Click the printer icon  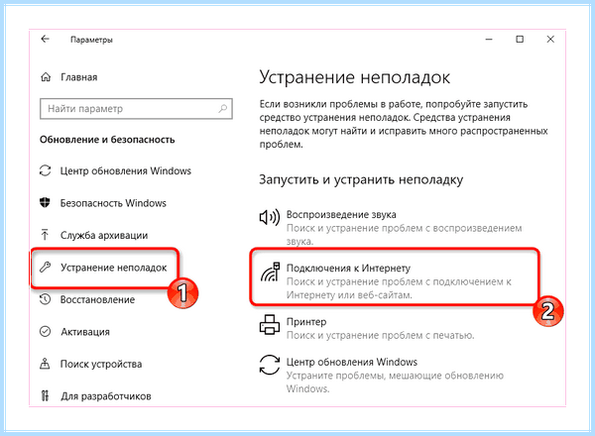270,325
